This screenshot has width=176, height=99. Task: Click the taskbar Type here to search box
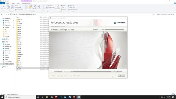tap(20, 97)
